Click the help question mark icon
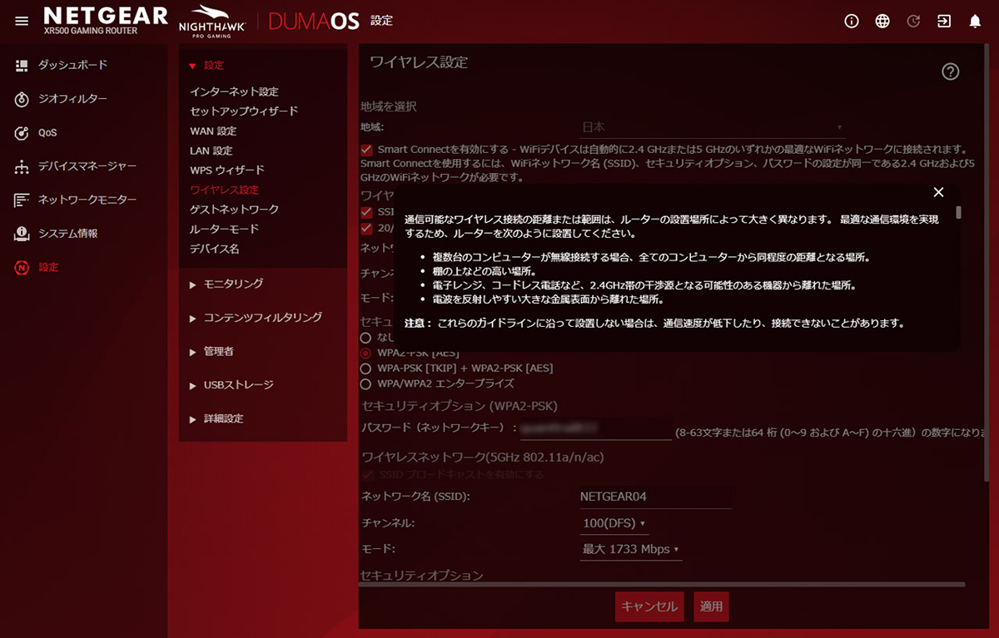Viewport: 999px width, 638px height. click(x=950, y=72)
